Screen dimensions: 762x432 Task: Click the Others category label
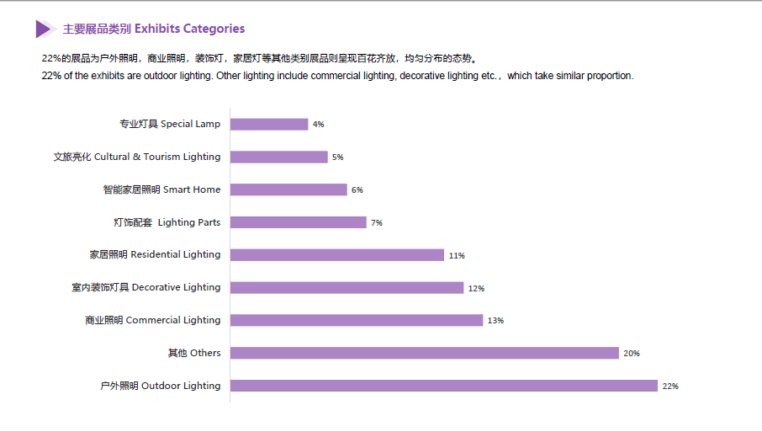point(194,353)
